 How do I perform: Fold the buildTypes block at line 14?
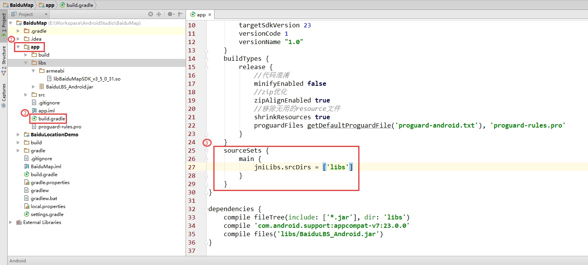pyautogui.click(x=207, y=59)
